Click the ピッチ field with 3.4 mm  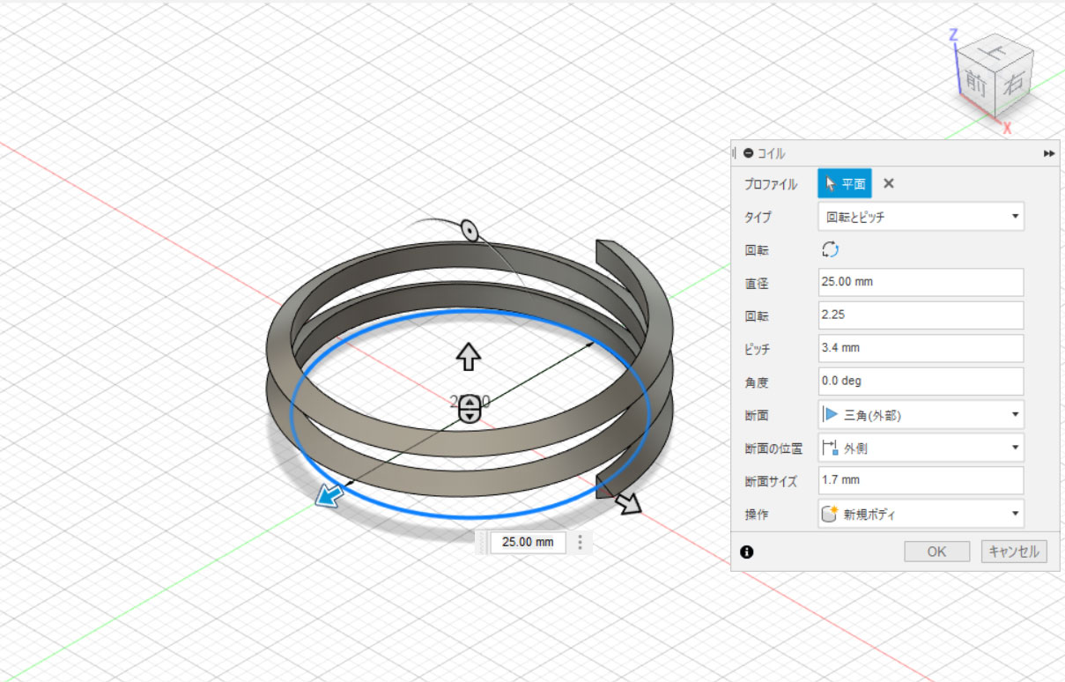click(921, 348)
